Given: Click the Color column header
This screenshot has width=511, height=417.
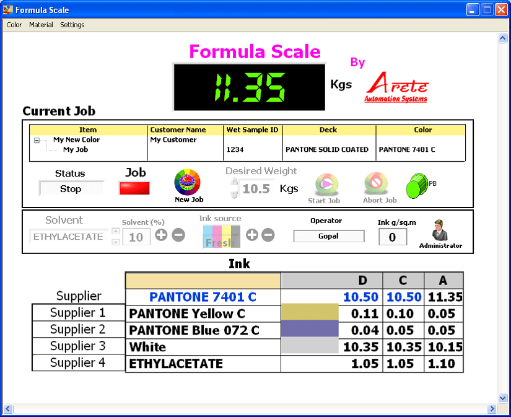Looking at the screenshot, I should (421, 129).
